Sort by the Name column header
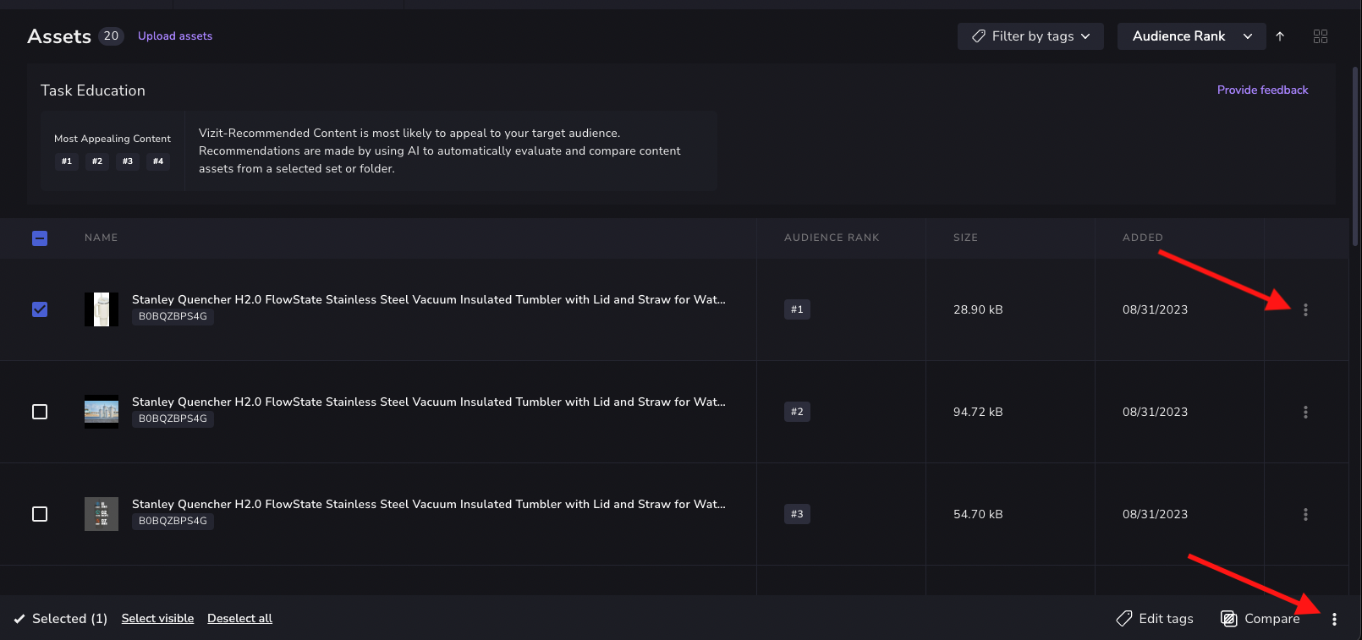 [x=101, y=238]
